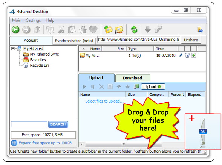The image size is (222, 165).
Task: Click the Free space: 10221,3 MB box
Action: pyautogui.click(x=43, y=135)
